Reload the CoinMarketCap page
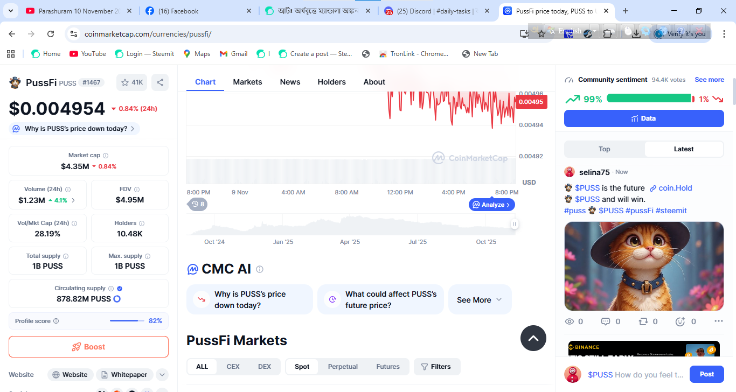736x392 pixels. coord(51,34)
